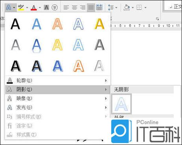Image resolution: width=182 pixels, height=145 pixels.
Task: Open paragraph settings dialog launcher
Action: click(157, 19)
